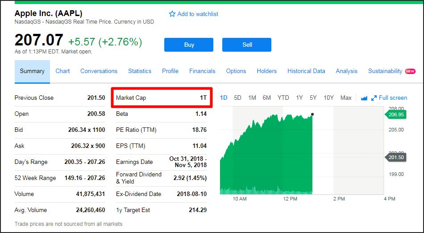Go to the Analysis tab
424x233 pixels.
click(346, 71)
